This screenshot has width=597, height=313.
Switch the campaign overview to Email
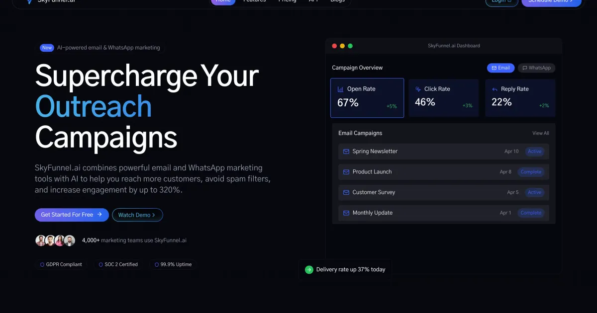click(x=500, y=68)
